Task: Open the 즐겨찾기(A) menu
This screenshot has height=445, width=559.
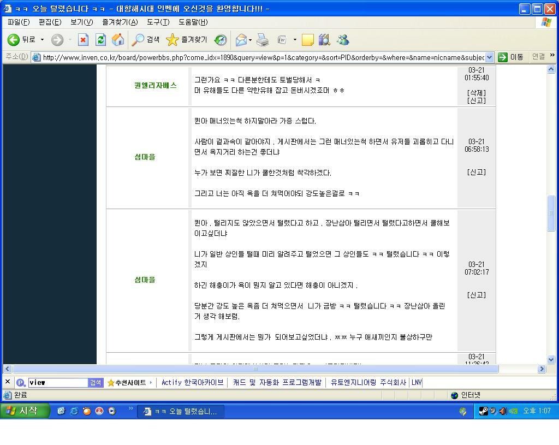Action: pos(120,22)
